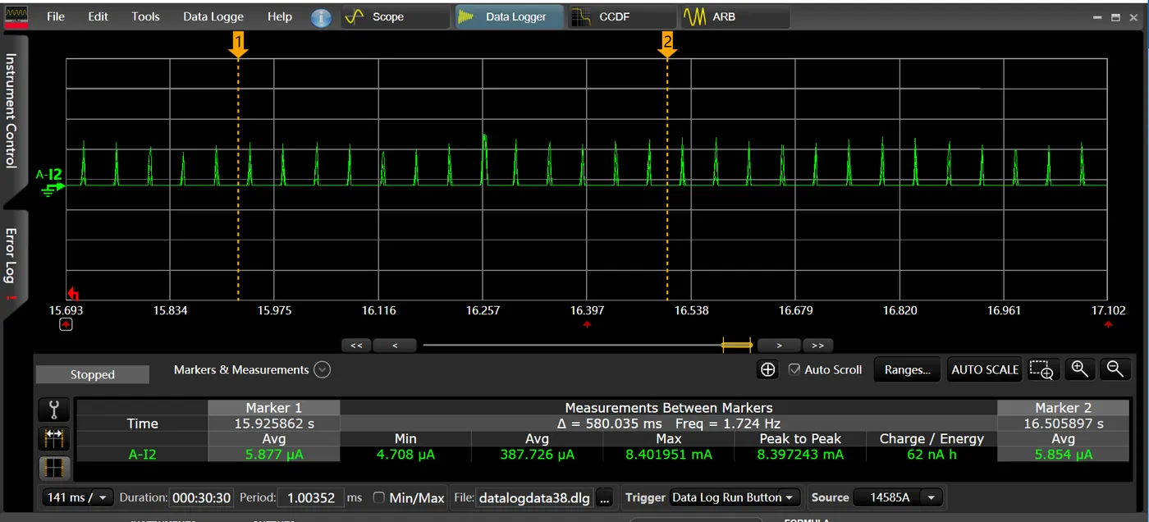Image resolution: width=1149 pixels, height=522 pixels.
Task: Click the file browse ... button
Action: click(605, 497)
